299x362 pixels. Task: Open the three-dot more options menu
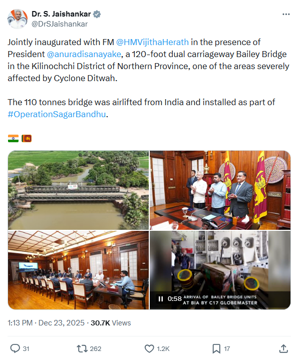(x=286, y=15)
